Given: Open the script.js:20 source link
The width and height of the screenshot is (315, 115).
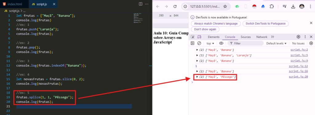Looking at the screenshot, I should tap(298, 77).
